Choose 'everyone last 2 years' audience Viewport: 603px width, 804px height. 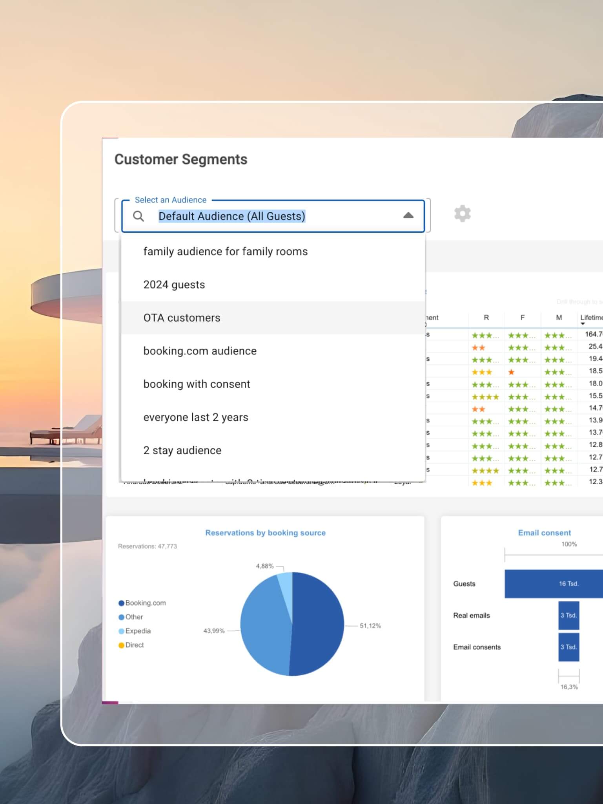point(195,417)
